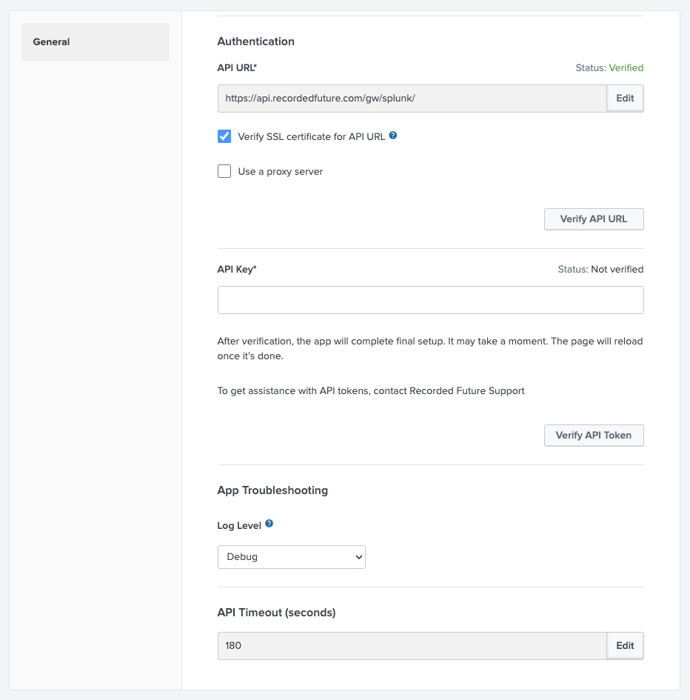This screenshot has width=690, height=700.
Task: Enable the Verify SSL certificate checkbox
Action: pos(224,136)
